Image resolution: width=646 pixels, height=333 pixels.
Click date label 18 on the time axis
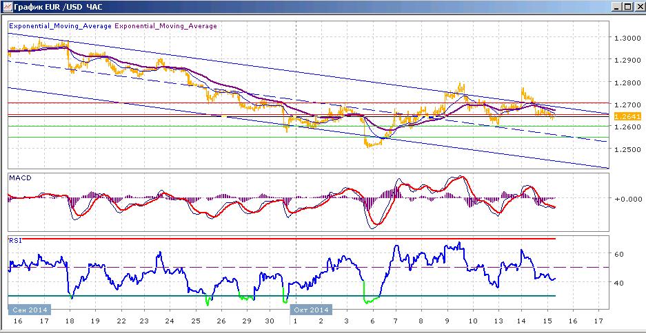point(70,321)
